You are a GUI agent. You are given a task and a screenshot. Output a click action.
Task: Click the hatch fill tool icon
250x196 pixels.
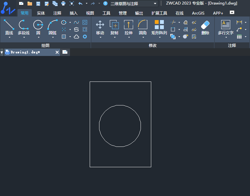click(64, 37)
